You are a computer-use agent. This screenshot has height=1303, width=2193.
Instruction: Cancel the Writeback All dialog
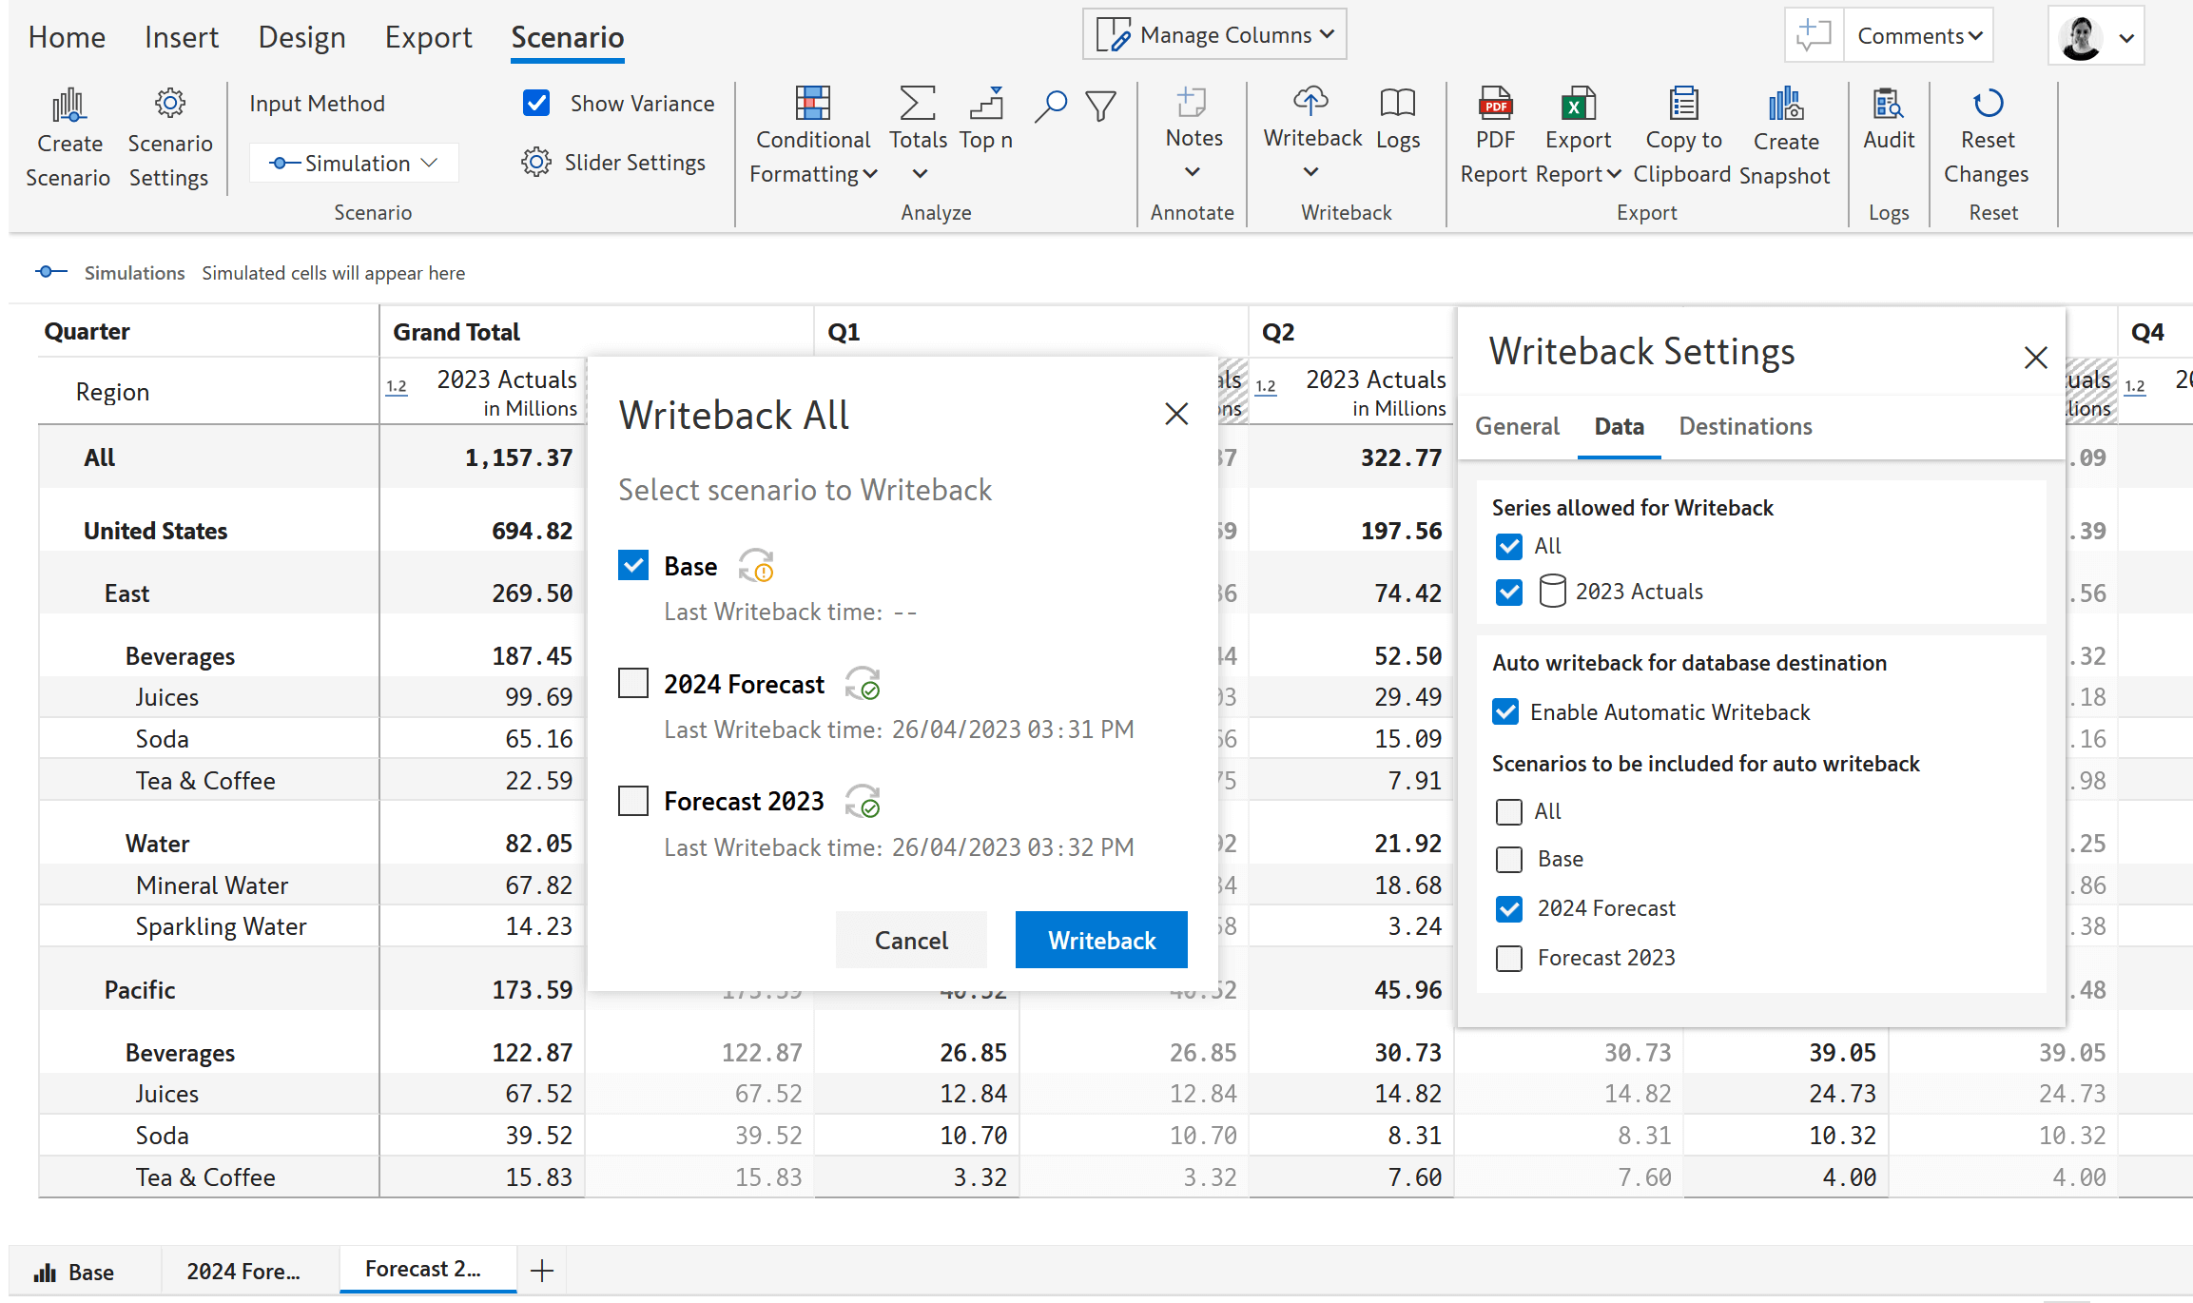point(910,940)
